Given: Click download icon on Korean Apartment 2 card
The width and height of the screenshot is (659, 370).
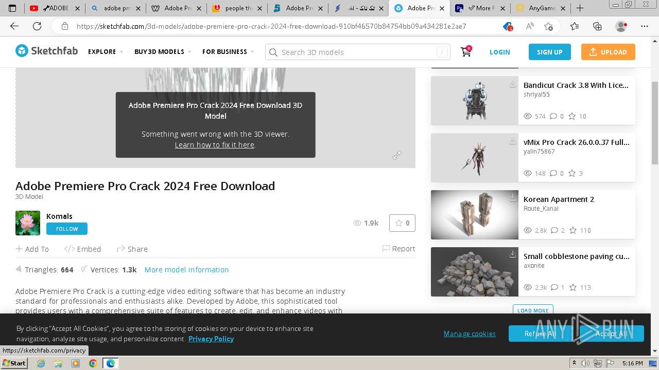Looking at the screenshot, I should click(513, 198).
